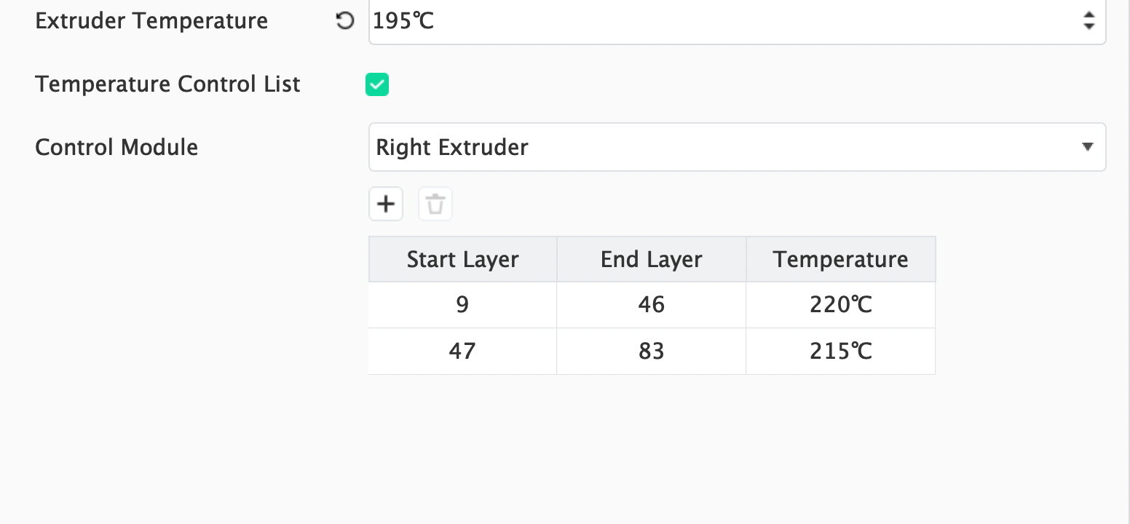Select the End Layer cell showing 83
The height and width of the screenshot is (524, 1130).
tap(651, 352)
